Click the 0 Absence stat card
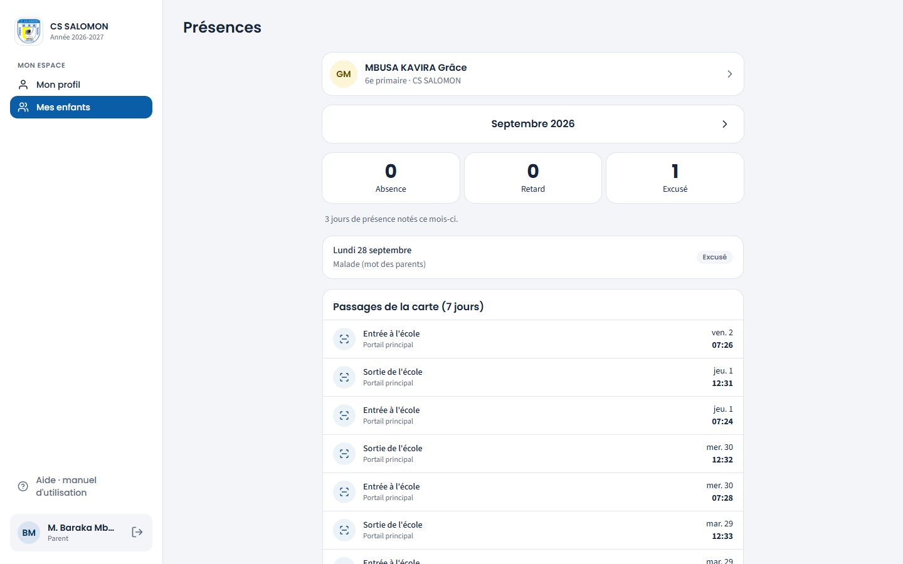 (x=391, y=178)
